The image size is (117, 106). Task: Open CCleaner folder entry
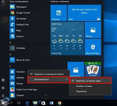pos(17,95)
